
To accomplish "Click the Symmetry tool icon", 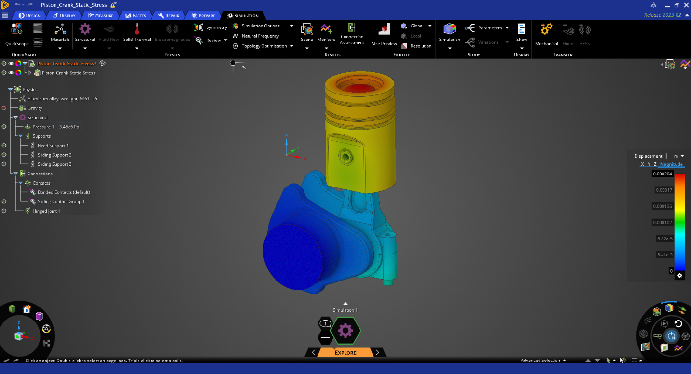I will point(199,27).
